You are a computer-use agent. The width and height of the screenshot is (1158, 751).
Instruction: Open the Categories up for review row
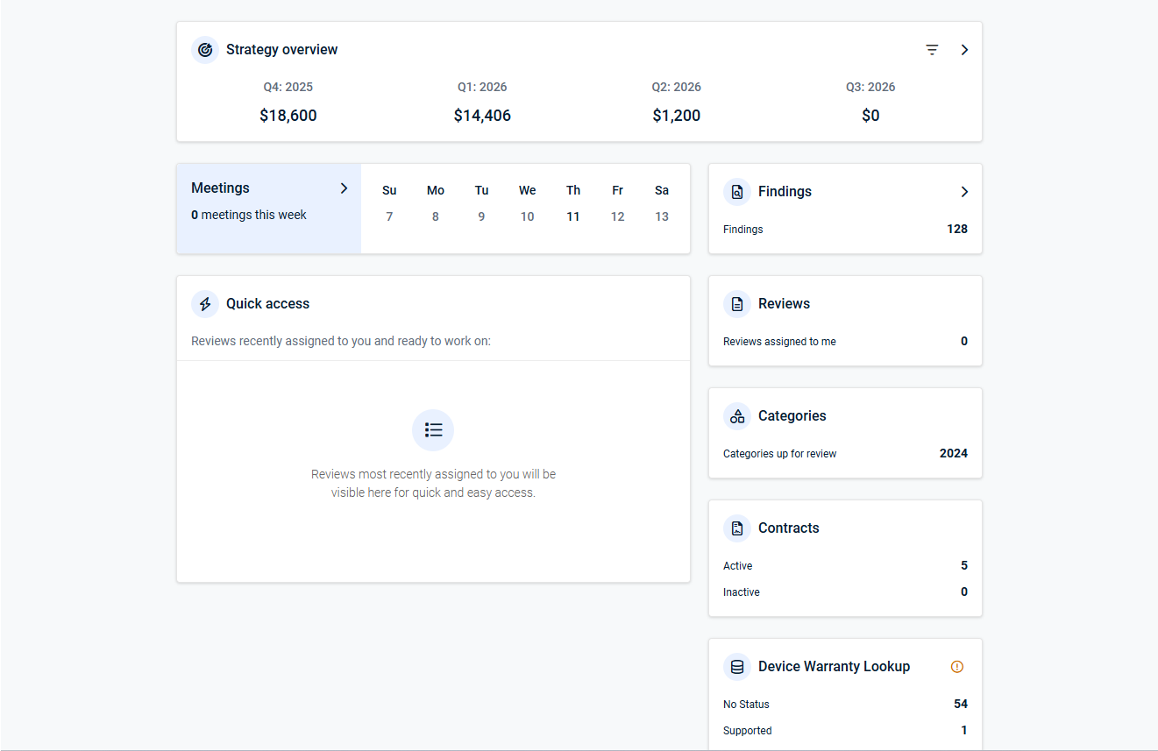tap(845, 454)
